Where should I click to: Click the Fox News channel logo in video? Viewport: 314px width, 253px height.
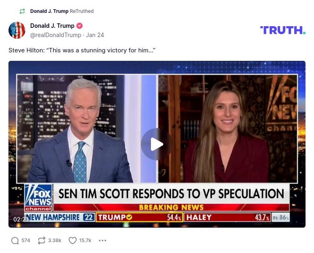coord(38,198)
